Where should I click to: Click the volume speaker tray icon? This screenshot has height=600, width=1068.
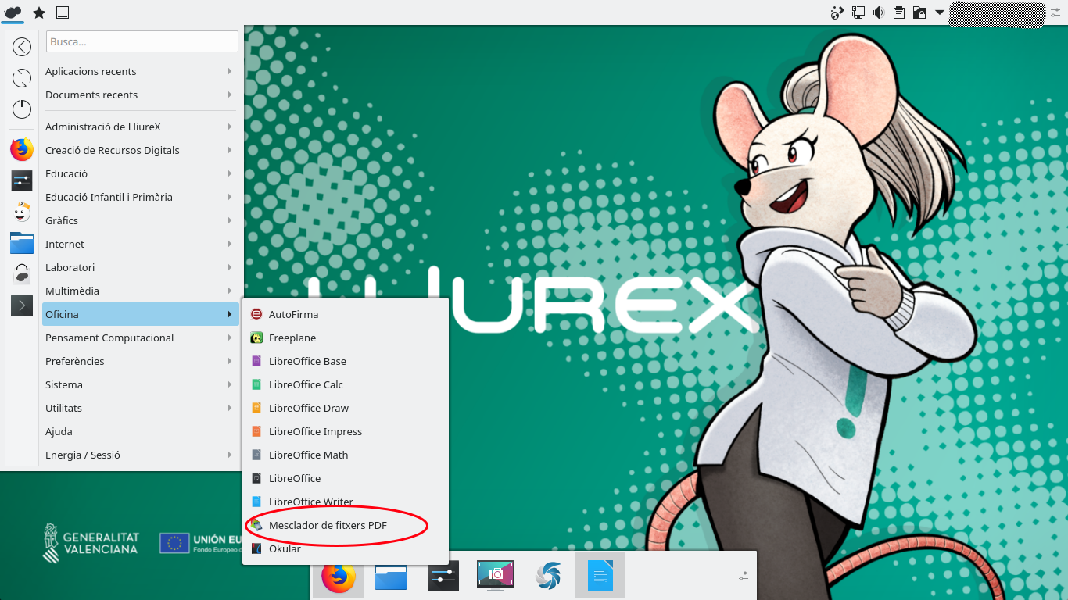tap(879, 12)
